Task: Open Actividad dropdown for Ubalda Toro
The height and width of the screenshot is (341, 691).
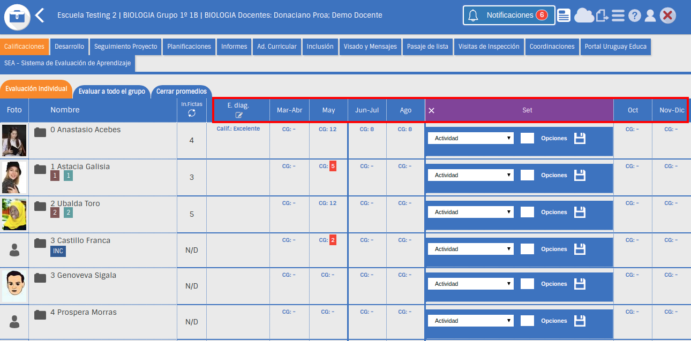Action: (471, 212)
